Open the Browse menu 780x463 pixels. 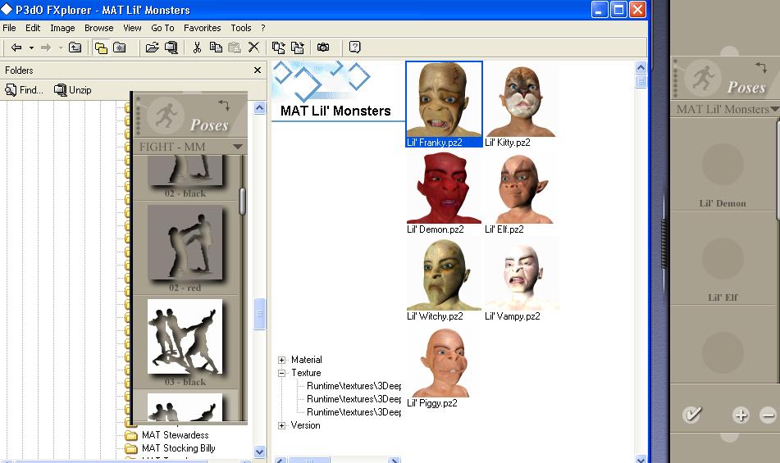tap(99, 28)
